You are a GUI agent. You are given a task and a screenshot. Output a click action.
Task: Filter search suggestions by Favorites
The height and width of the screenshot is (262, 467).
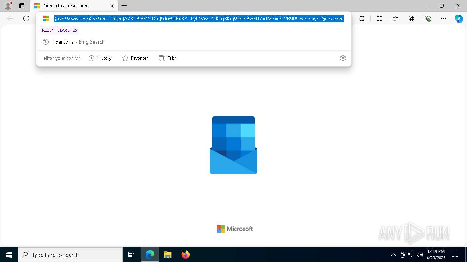point(135,58)
